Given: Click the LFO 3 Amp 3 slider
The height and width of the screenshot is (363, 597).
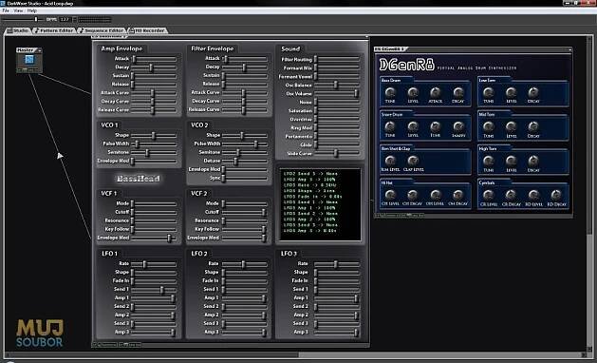Looking at the screenshot, I should click(x=337, y=332).
